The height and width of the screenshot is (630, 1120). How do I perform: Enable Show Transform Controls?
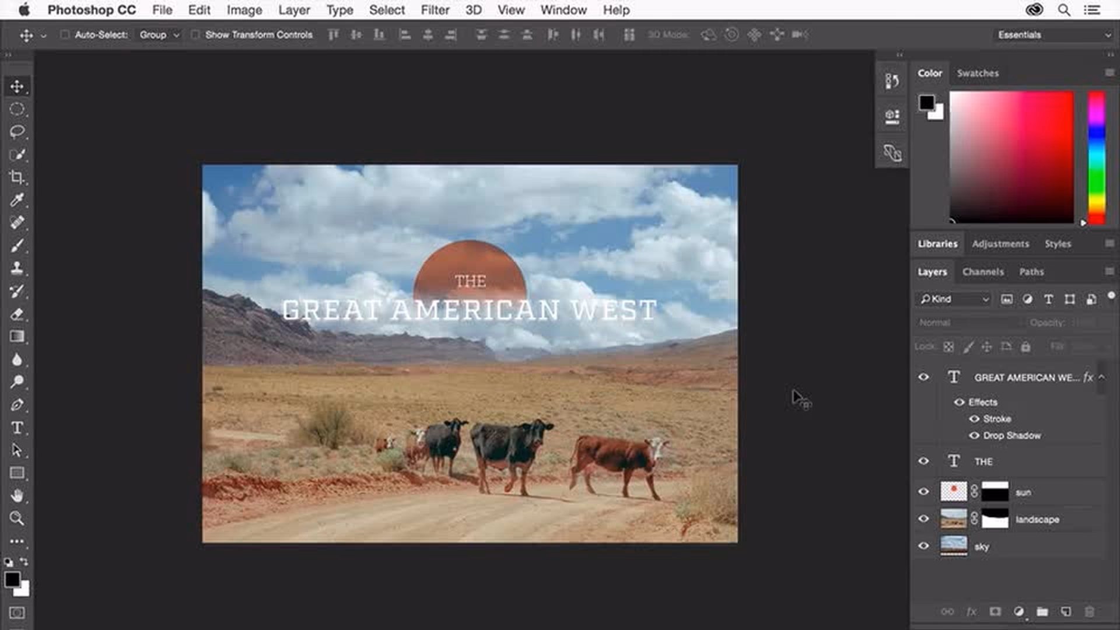point(196,34)
